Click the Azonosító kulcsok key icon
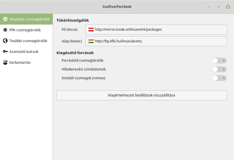This screenshot has height=160, width=234. [x=5, y=51]
